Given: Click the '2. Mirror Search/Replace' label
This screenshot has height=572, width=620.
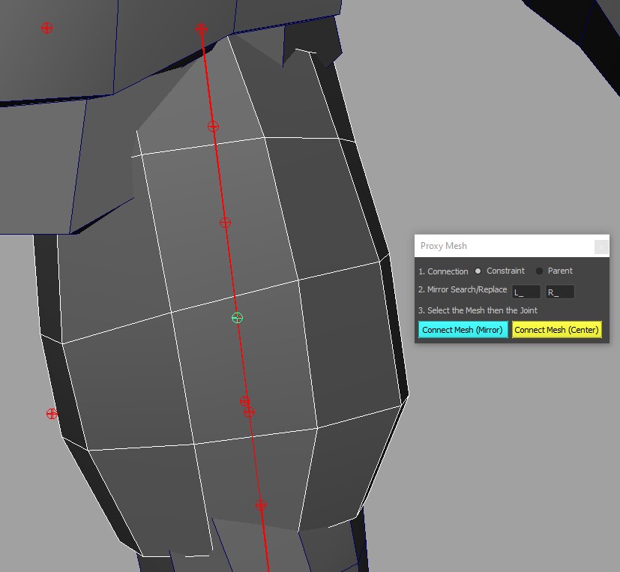Looking at the screenshot, I should tap(463, 290).
